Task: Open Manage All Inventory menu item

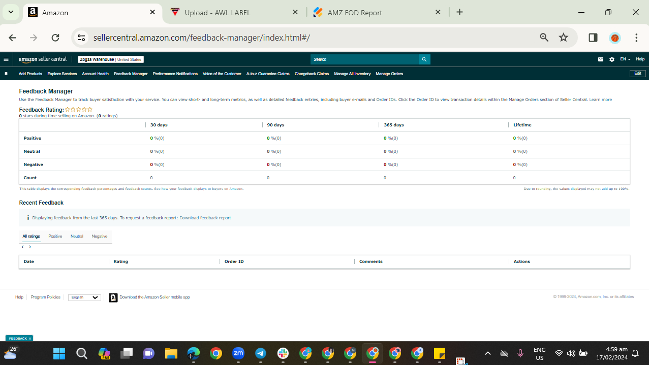Action: coord(352,74)
